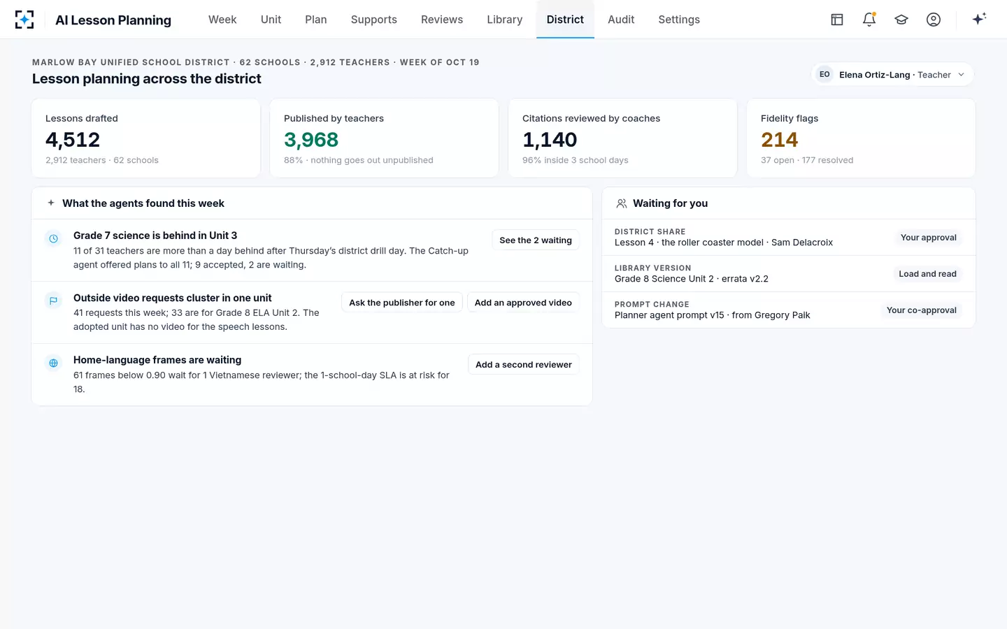
Task: Click the EO avatar badge
Action: 824,75
